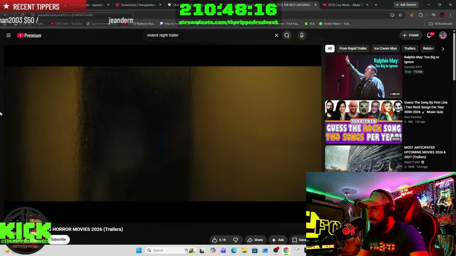Launch Copilot from the taskbar
The height and width of the screenshot is (256, 456).
pyautogui.click(x=213, y=250)
